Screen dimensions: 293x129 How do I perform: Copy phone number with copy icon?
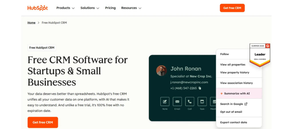(x=200, y=88)
